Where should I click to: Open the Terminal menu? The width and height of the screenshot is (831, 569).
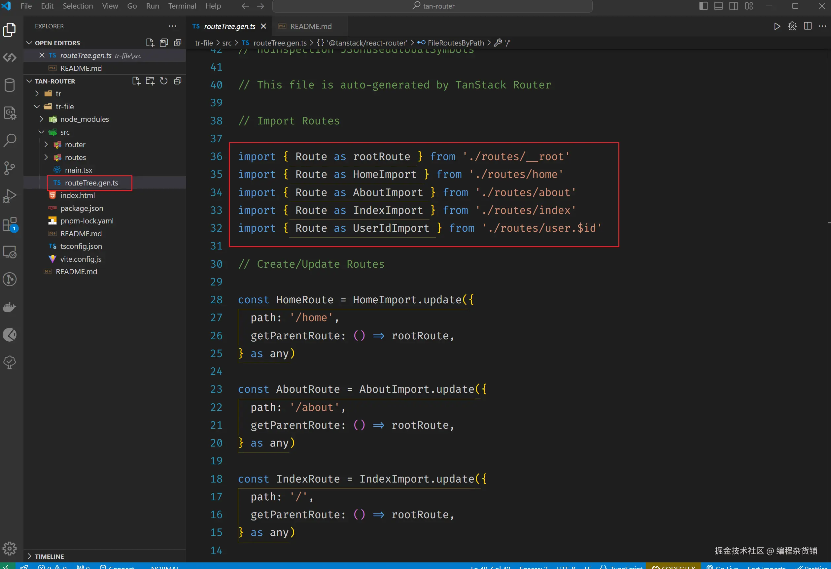pos(182,6)
